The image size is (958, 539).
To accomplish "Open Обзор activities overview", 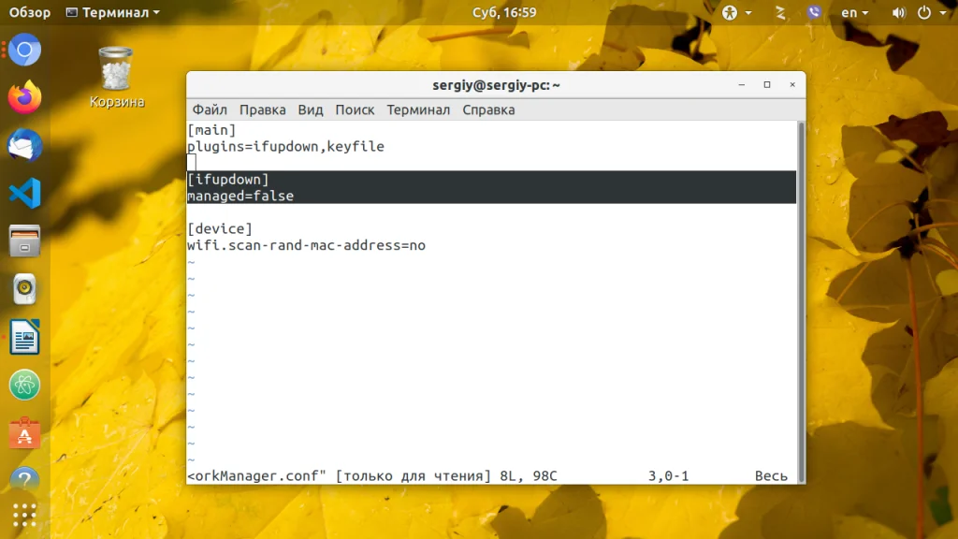I will pyautogui.click(x=29, y=12).
